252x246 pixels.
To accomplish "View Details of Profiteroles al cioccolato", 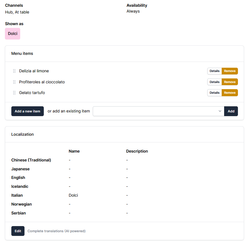I will click(x=214, y=82).
